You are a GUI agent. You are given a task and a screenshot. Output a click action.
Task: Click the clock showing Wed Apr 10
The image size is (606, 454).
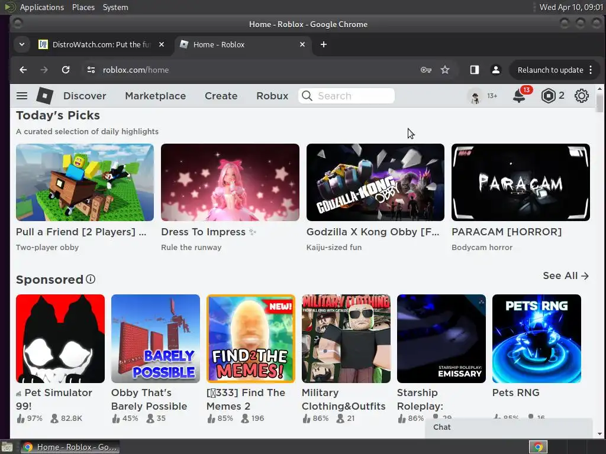[x=571, y=7]
